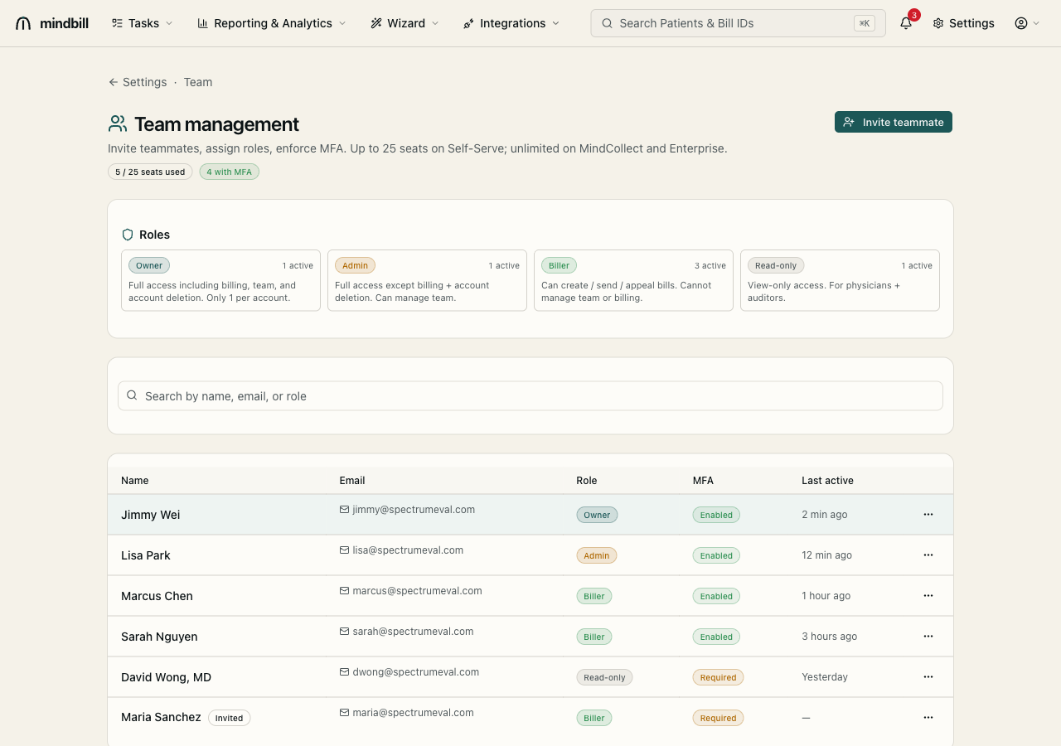1061x746 pixels.
Task: Open the three-dot menu for Maria Sanchez
Action: pos(928,717)
